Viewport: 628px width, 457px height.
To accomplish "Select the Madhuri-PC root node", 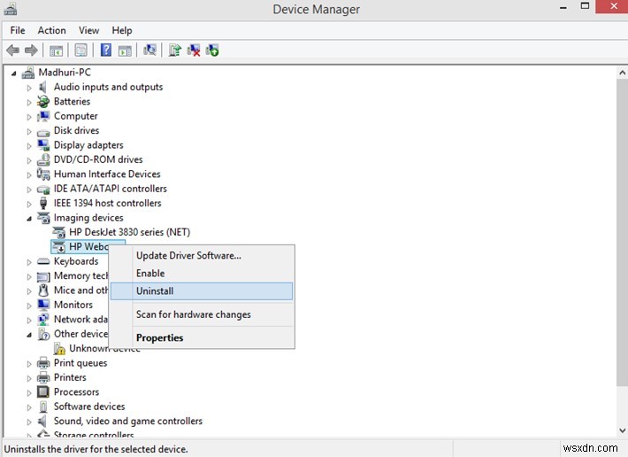I will pos(65,73).
